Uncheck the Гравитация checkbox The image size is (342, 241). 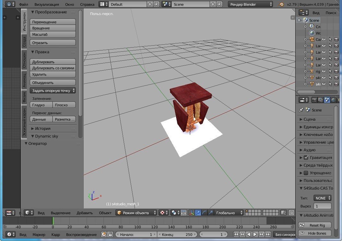(306, 158)
